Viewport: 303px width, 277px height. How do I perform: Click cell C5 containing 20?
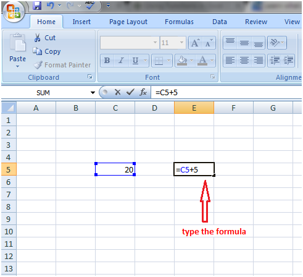pyautogui.click(x=115, y=169)
